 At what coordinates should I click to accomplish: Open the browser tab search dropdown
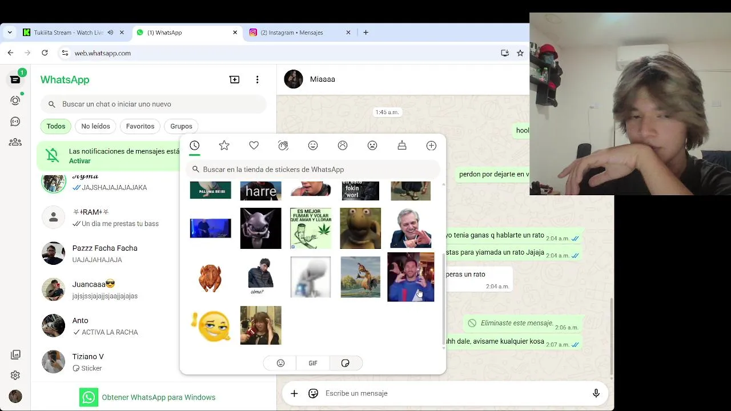click(x=10, y=33)
